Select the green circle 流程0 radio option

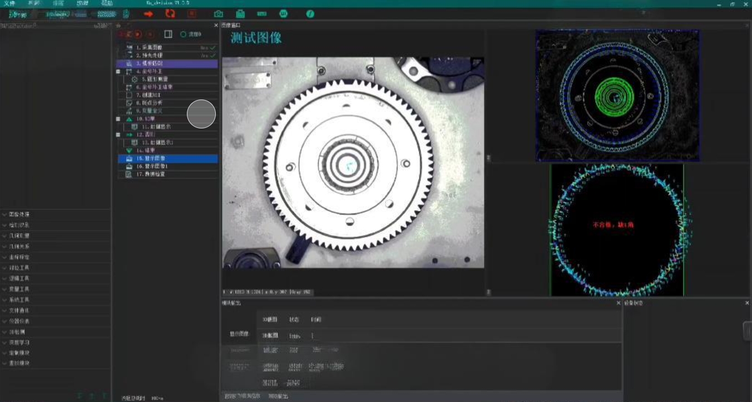tap(183, 34)
